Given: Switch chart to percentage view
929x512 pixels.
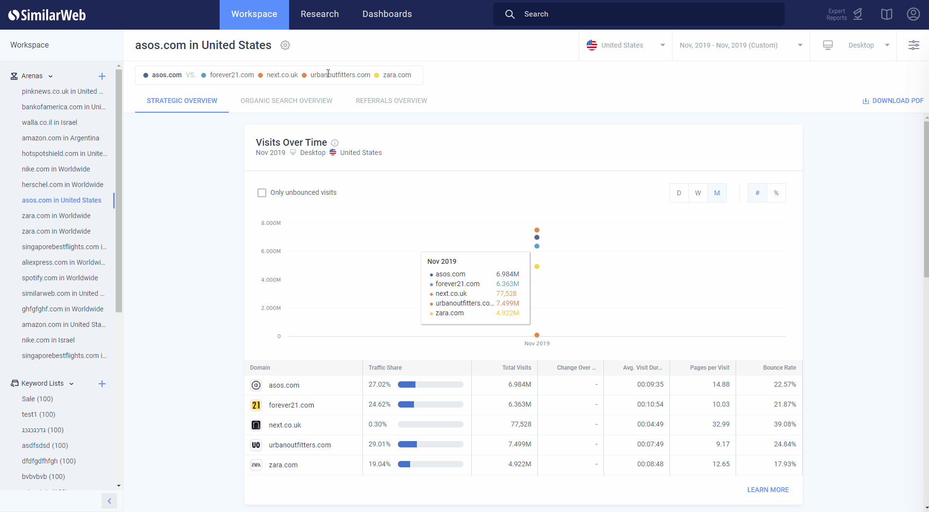Looking at the screenshot, I should coord(776,192).
